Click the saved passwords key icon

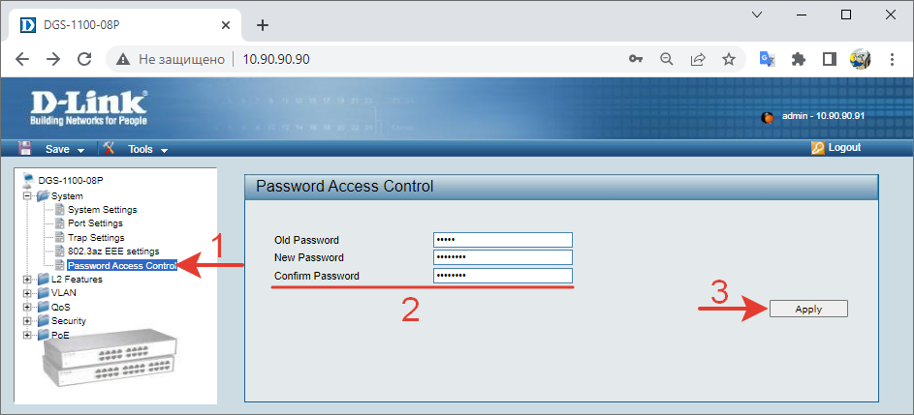coord(636,59)
